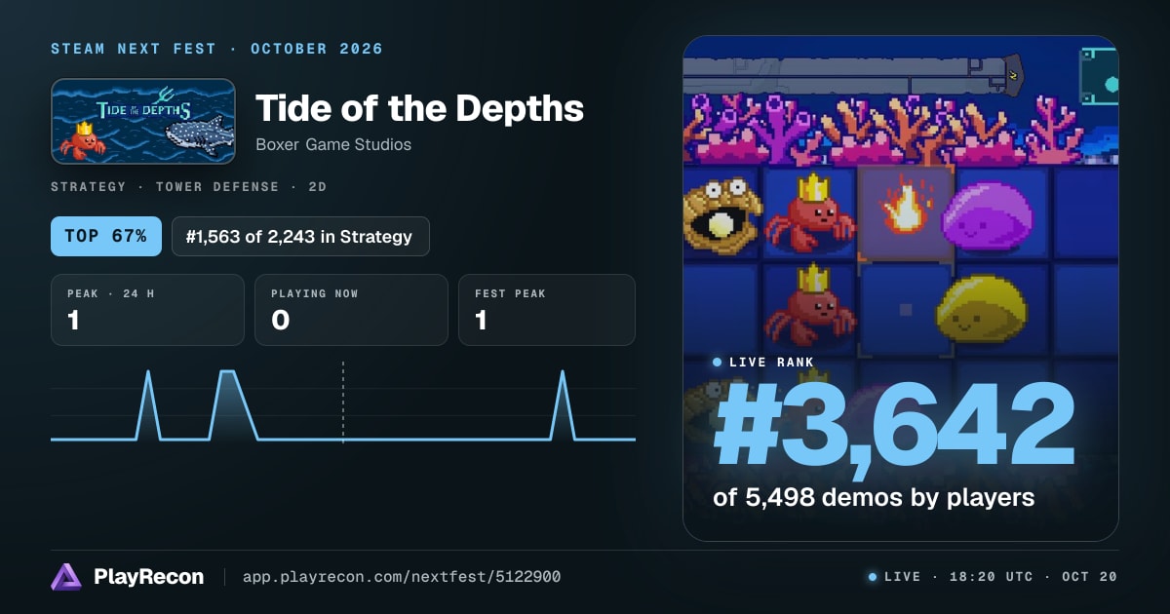Click the STRATEGY genre tag
The image size is (1170, 614).
click(89, 186)
